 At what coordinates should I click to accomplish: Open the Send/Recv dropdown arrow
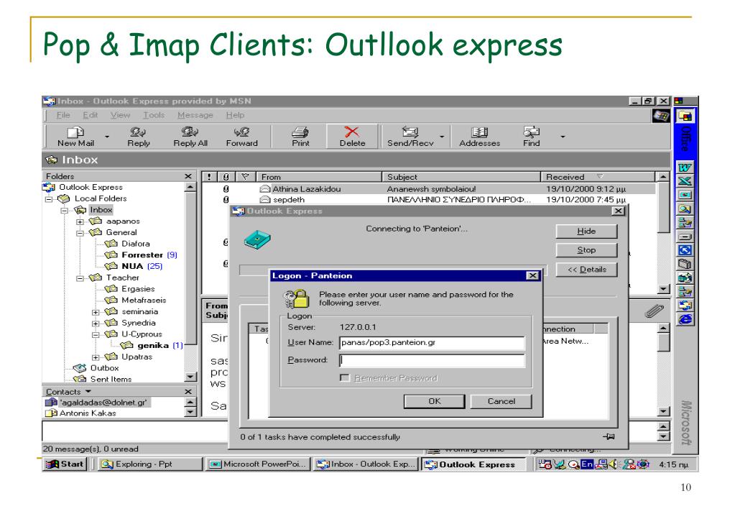(x=442, y=137)
